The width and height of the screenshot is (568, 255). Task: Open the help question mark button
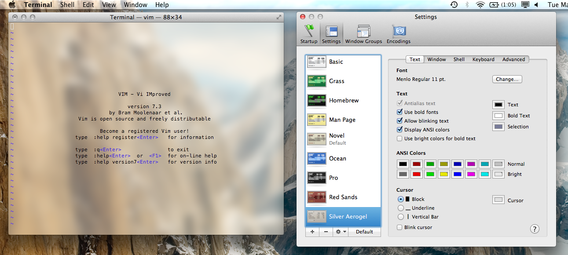coord(535,229)
